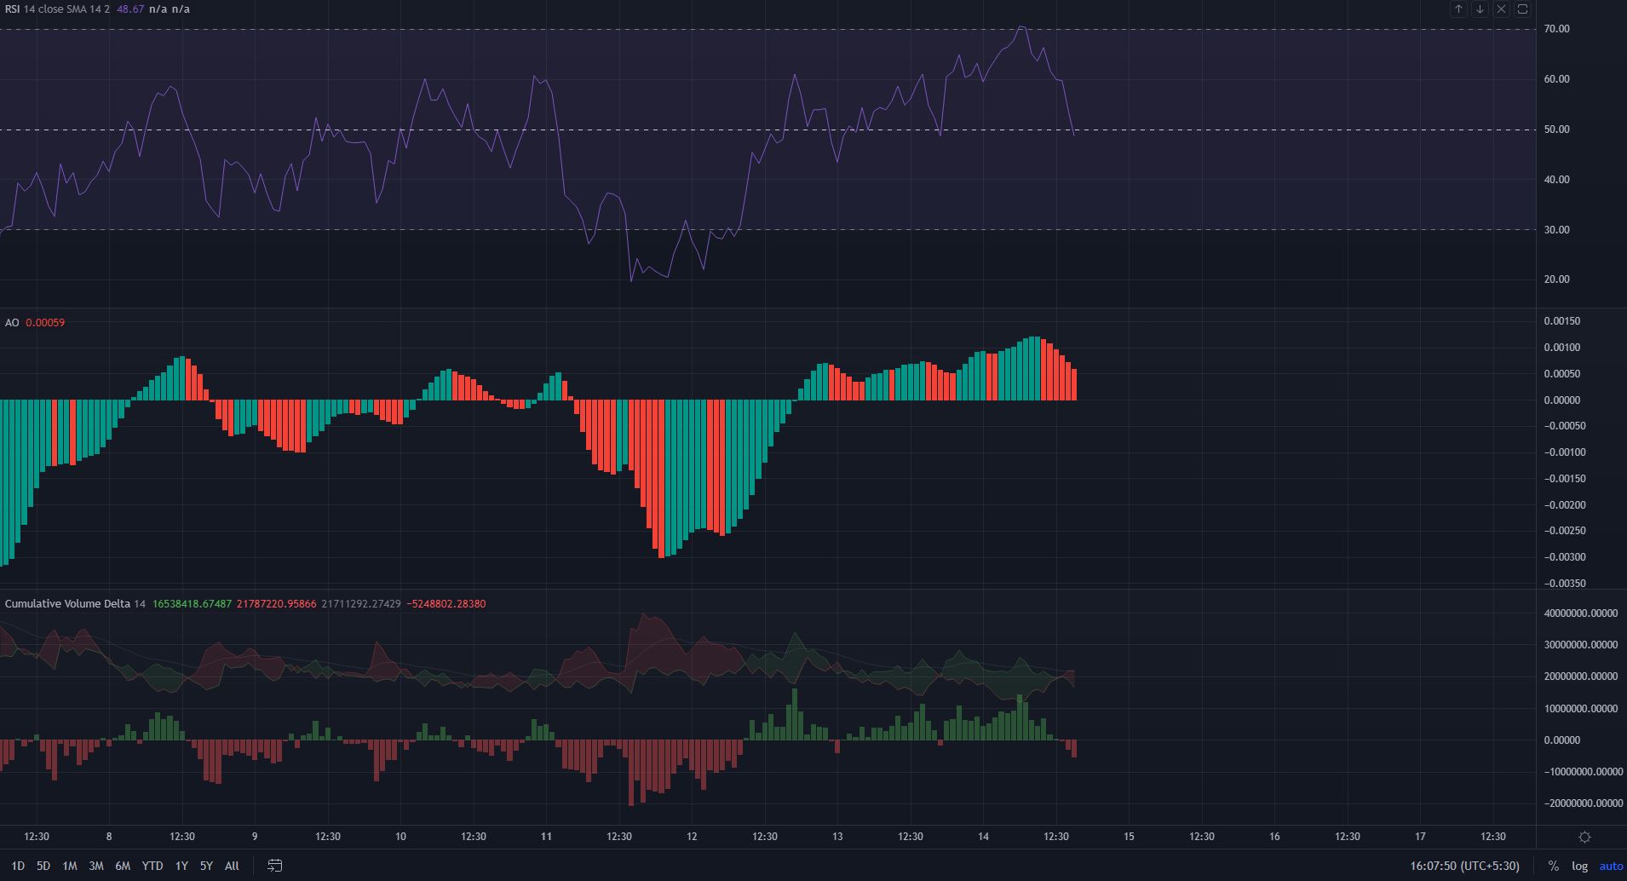Viewport: 1627px width, 881px height.
Task: Open the Go to date calendar
Action: (274, 866)
